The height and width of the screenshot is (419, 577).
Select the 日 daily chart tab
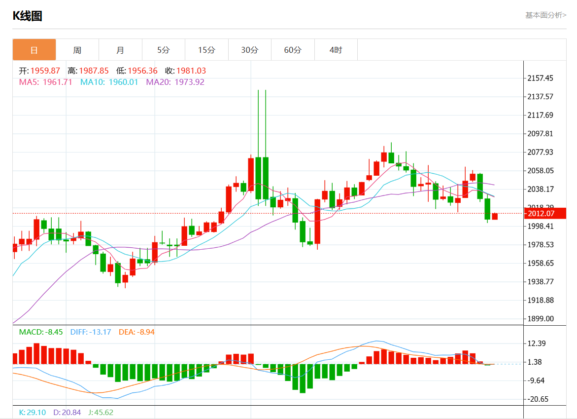[x=34, y=50]
